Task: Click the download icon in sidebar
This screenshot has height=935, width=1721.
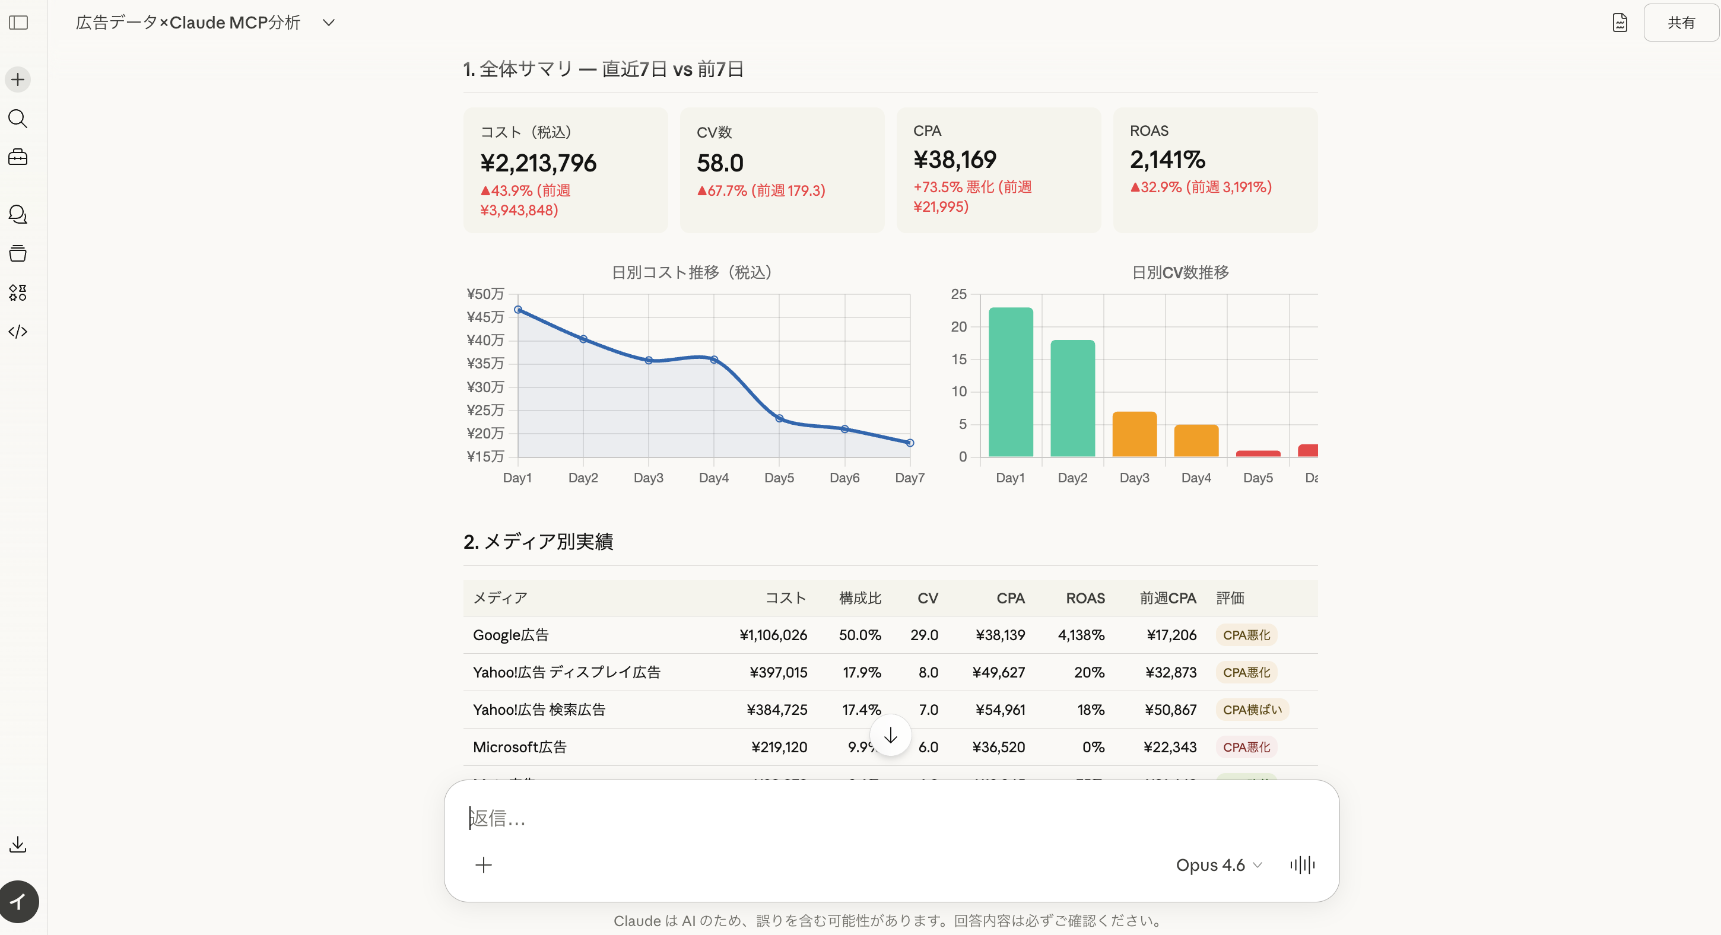Action: click(18, 845)
